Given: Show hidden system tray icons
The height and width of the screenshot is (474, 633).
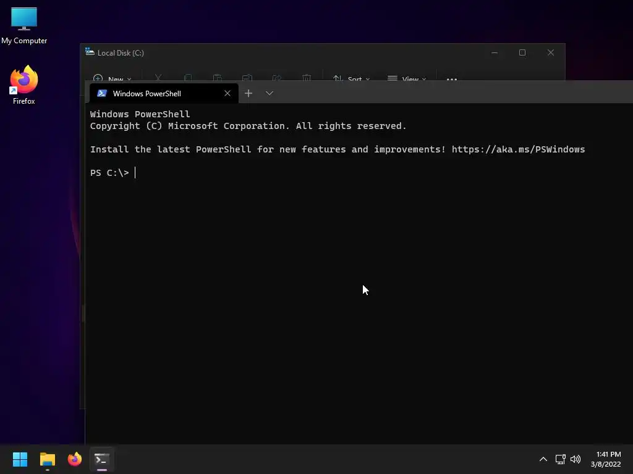Looking at the screenshot, I should (x=543, y=459).
